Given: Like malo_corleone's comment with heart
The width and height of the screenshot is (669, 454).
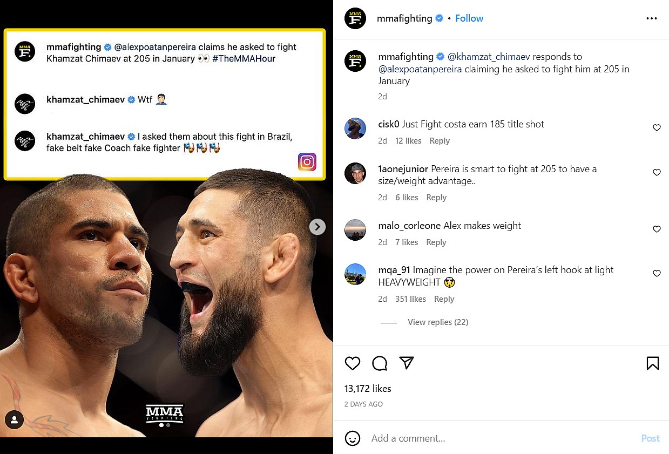Looking at the screenshot, I should [657, 229].
